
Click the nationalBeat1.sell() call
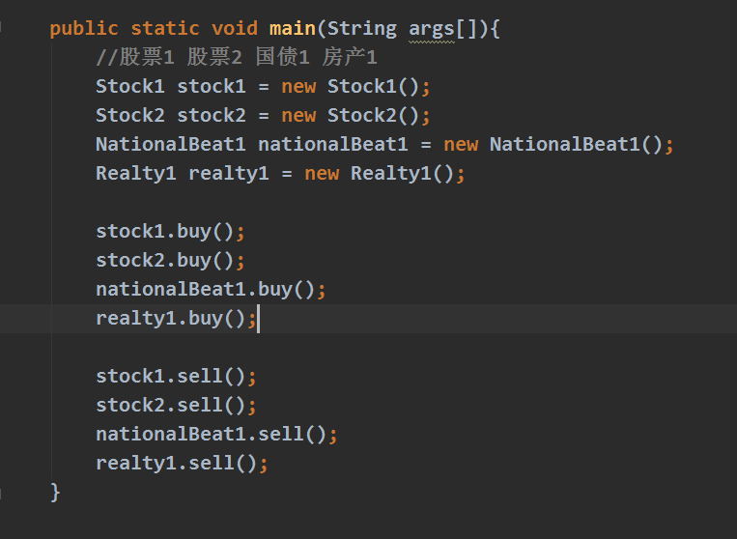coord(216,435)
